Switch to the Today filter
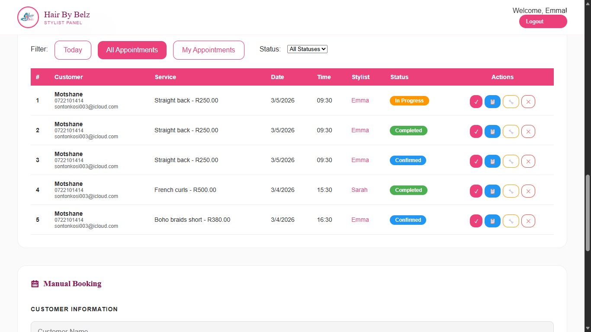The image size is (591, 332). (73, 50)
